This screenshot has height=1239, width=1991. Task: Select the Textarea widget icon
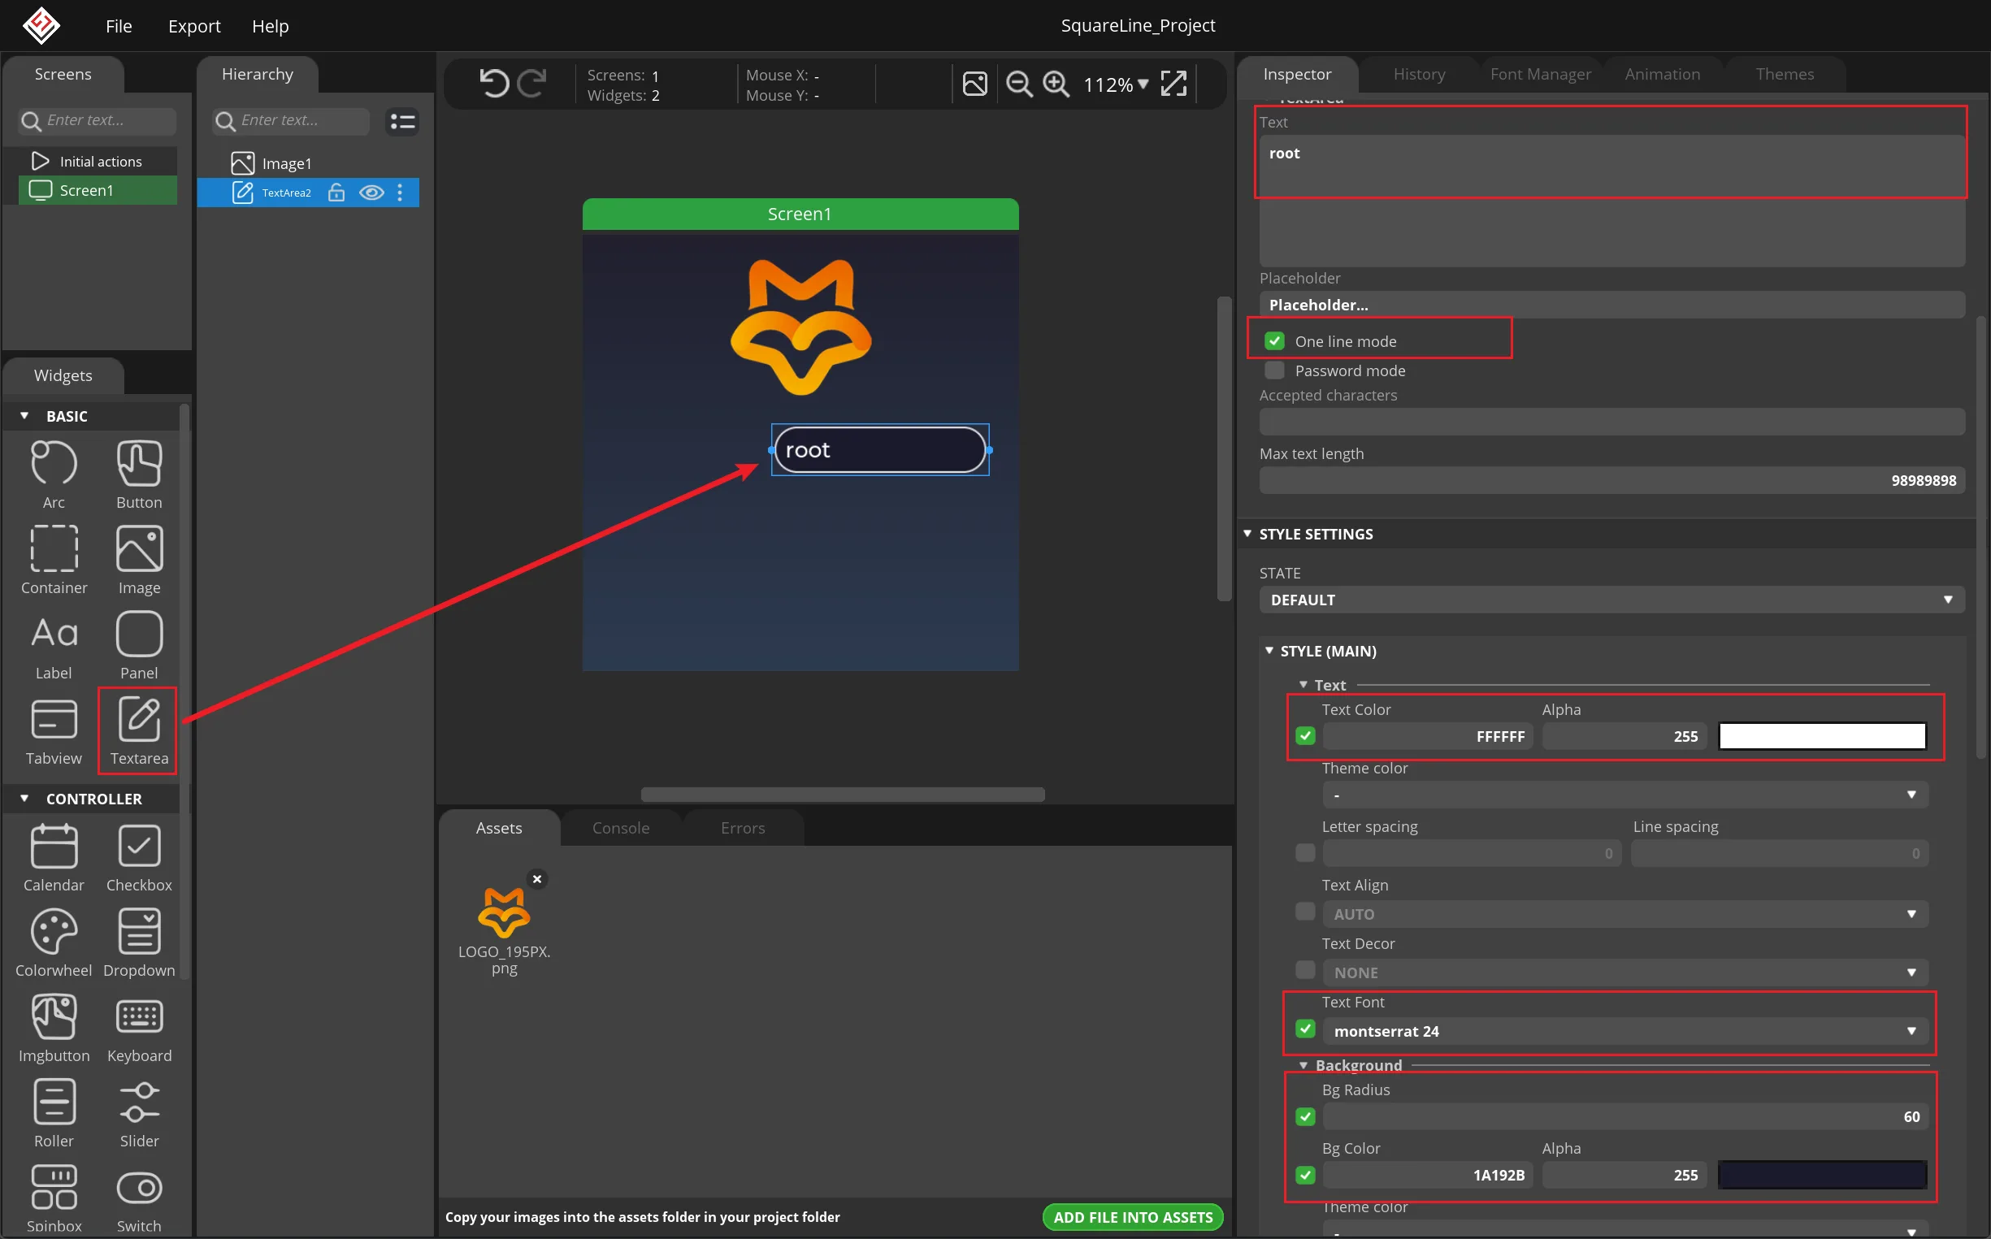point(138,720)
